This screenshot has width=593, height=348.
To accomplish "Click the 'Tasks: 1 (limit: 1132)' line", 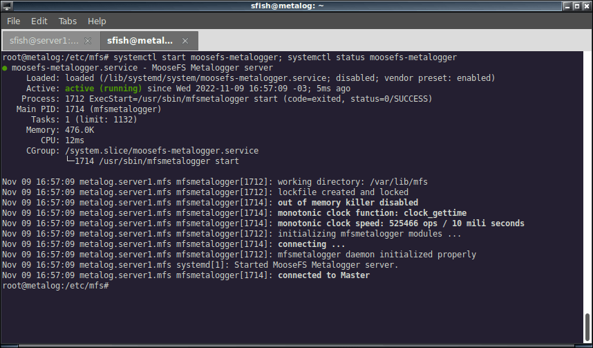I will tap(84, 120).
